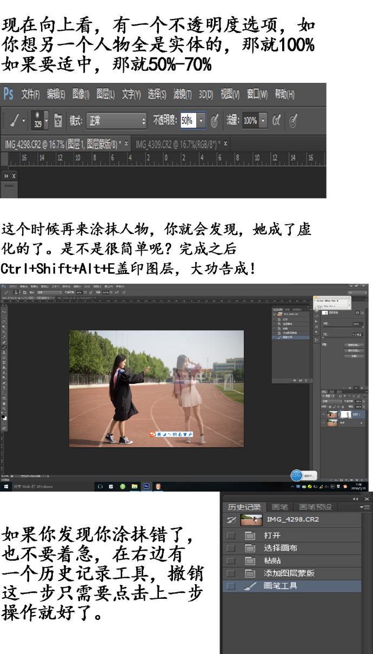Image resolution: width=373 pixels, height=654 pixels.
Task: Click the pressure for size icon
Action: [294, 121]
